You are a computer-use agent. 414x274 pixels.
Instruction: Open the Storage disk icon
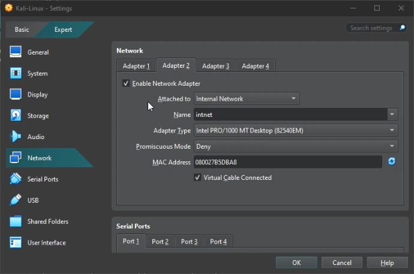(x=16, y=115)
